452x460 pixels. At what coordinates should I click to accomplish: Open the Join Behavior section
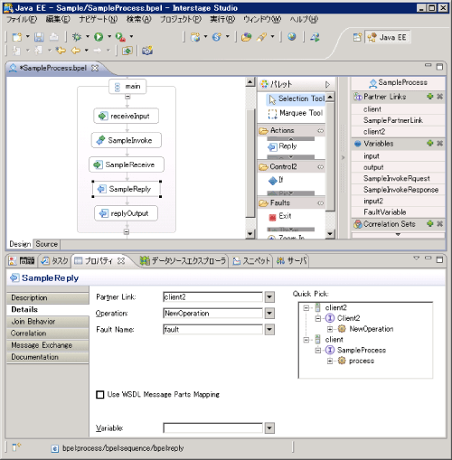[x=48, y=322]
